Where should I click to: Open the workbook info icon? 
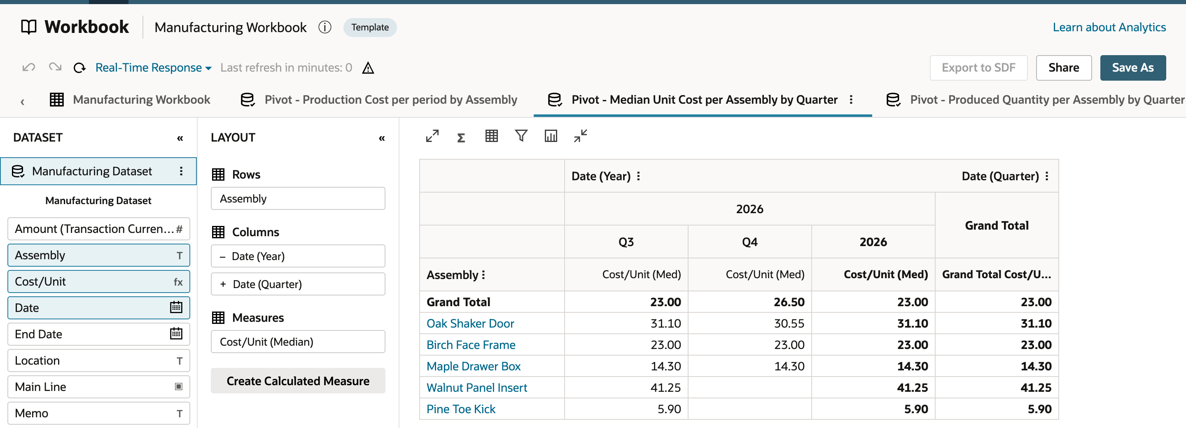(325, 27)
